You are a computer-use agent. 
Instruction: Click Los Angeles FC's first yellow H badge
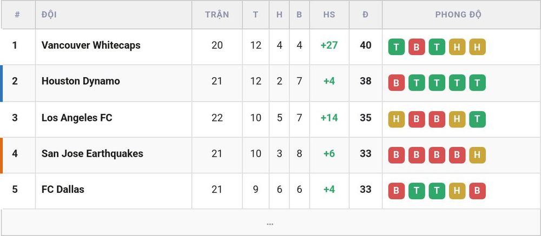pyautogui.click(x=397, y=119)
